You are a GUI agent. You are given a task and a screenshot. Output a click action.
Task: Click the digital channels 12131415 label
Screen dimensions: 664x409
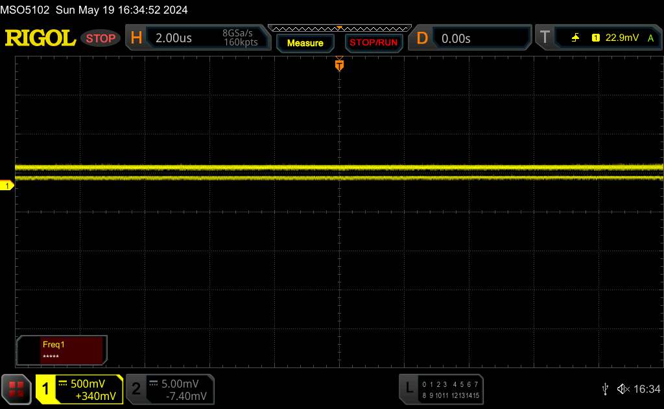click(x=465, y=395)
